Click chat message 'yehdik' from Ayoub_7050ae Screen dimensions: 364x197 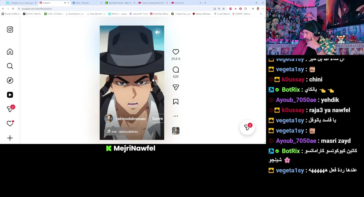[330, 100]
